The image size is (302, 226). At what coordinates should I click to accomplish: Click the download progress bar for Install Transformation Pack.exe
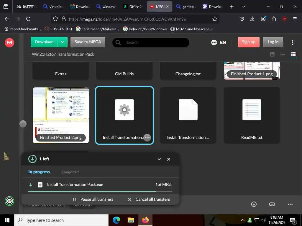click(x=100, y=192)
